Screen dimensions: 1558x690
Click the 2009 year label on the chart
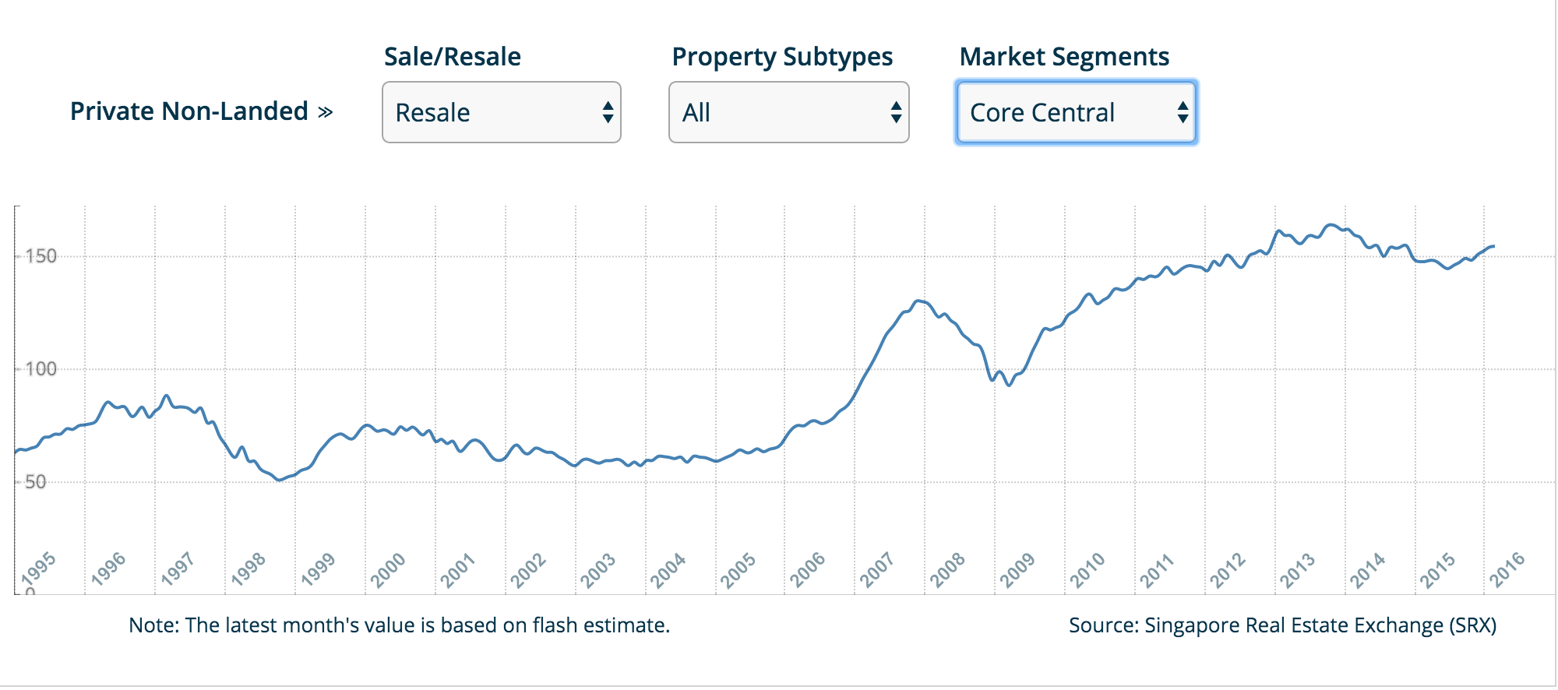pyautogui.click(x=1017, y=569)
